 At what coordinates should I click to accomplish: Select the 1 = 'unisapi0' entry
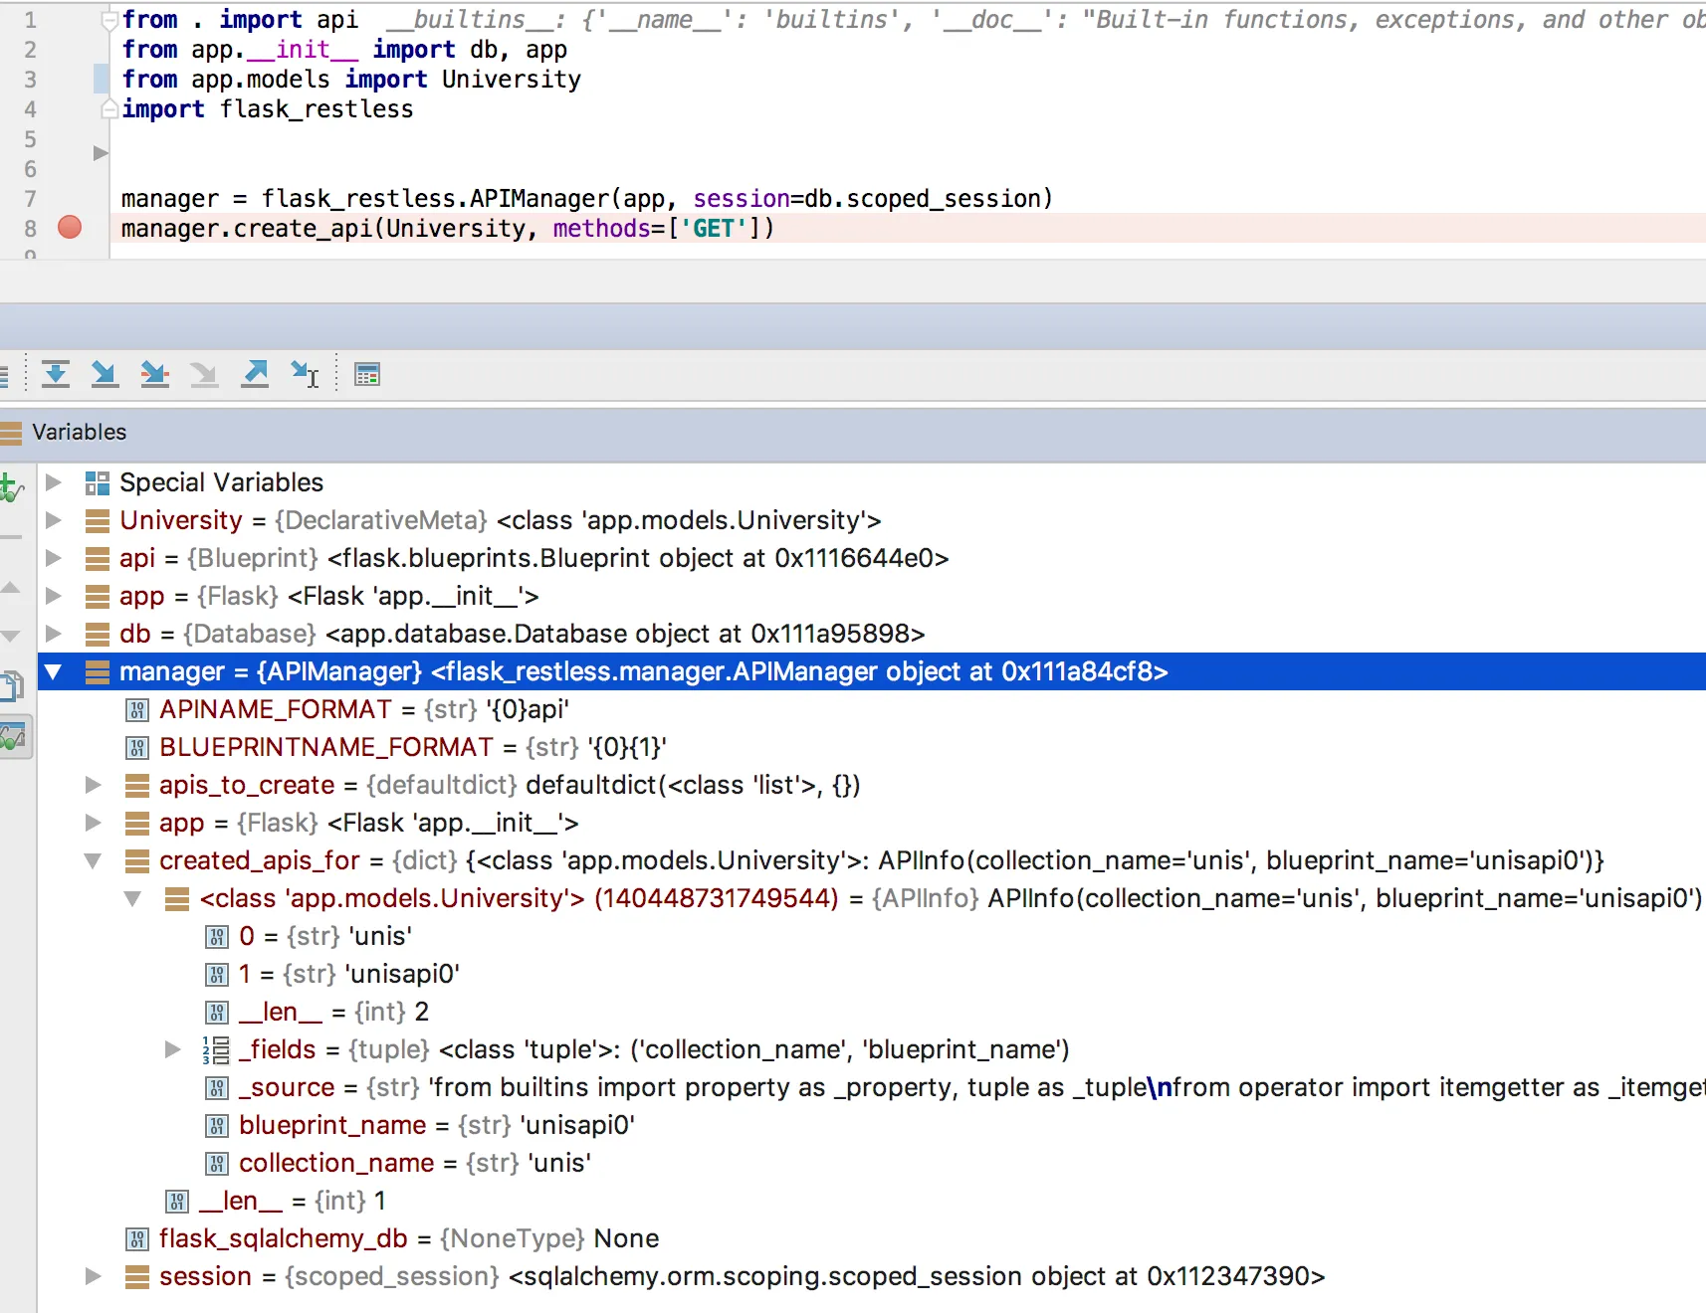pyautogui.click(x=872, y=974)
